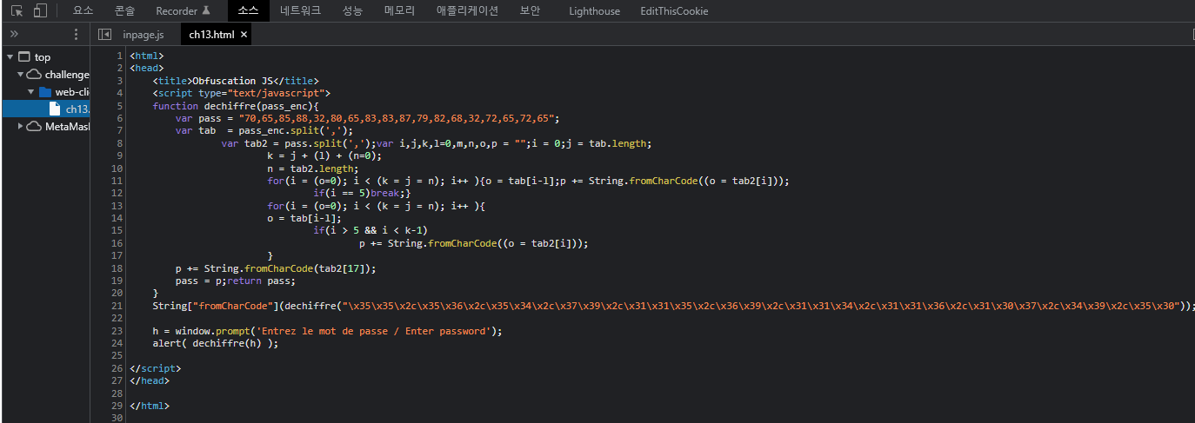The image size is (1195, 423).
Task: Collapse the top frame tree node
Action: click(10, 57)
